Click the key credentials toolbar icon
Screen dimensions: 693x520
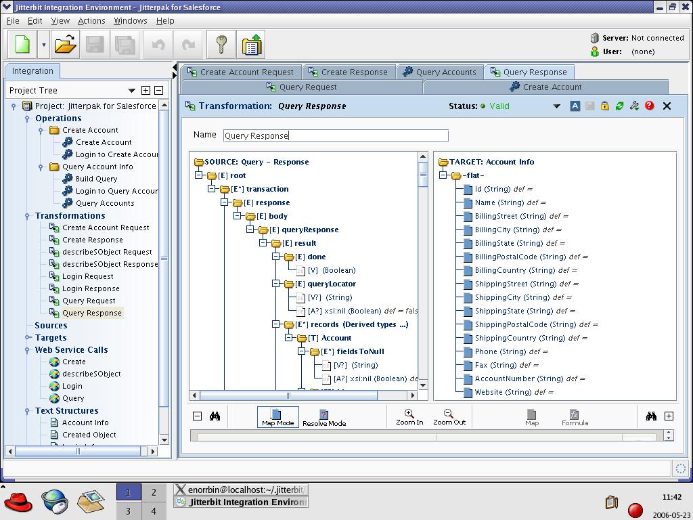(x=221, y=45)
